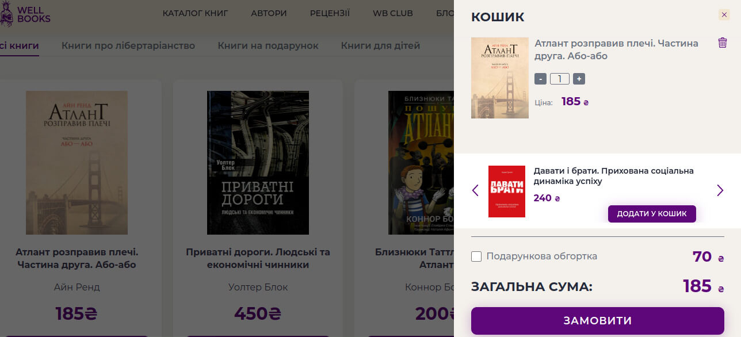This screenshot has height=337, width=741.
Task: Show next recommended book with right arrow
Action: [720, 190]
